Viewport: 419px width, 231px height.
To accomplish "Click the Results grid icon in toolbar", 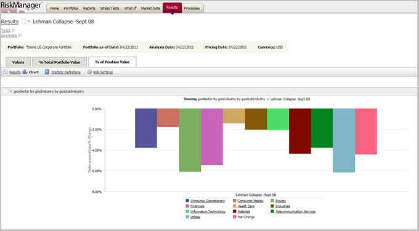I will click(x=5, y=72).
